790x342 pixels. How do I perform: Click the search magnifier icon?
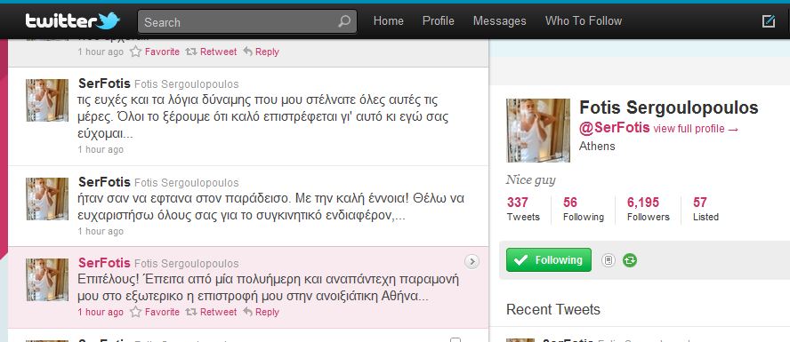coord(344,21)
